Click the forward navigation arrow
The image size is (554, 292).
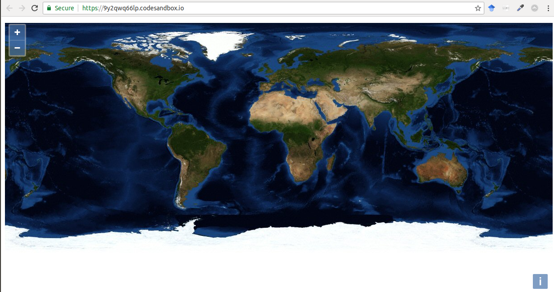tap(22, 8)
